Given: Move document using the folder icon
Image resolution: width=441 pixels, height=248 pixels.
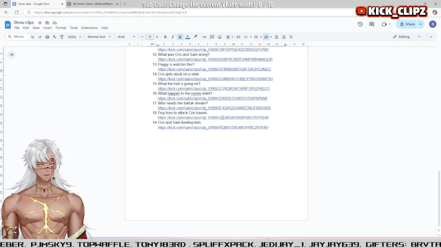Looking at the screenshot, I should click(47, 23).
